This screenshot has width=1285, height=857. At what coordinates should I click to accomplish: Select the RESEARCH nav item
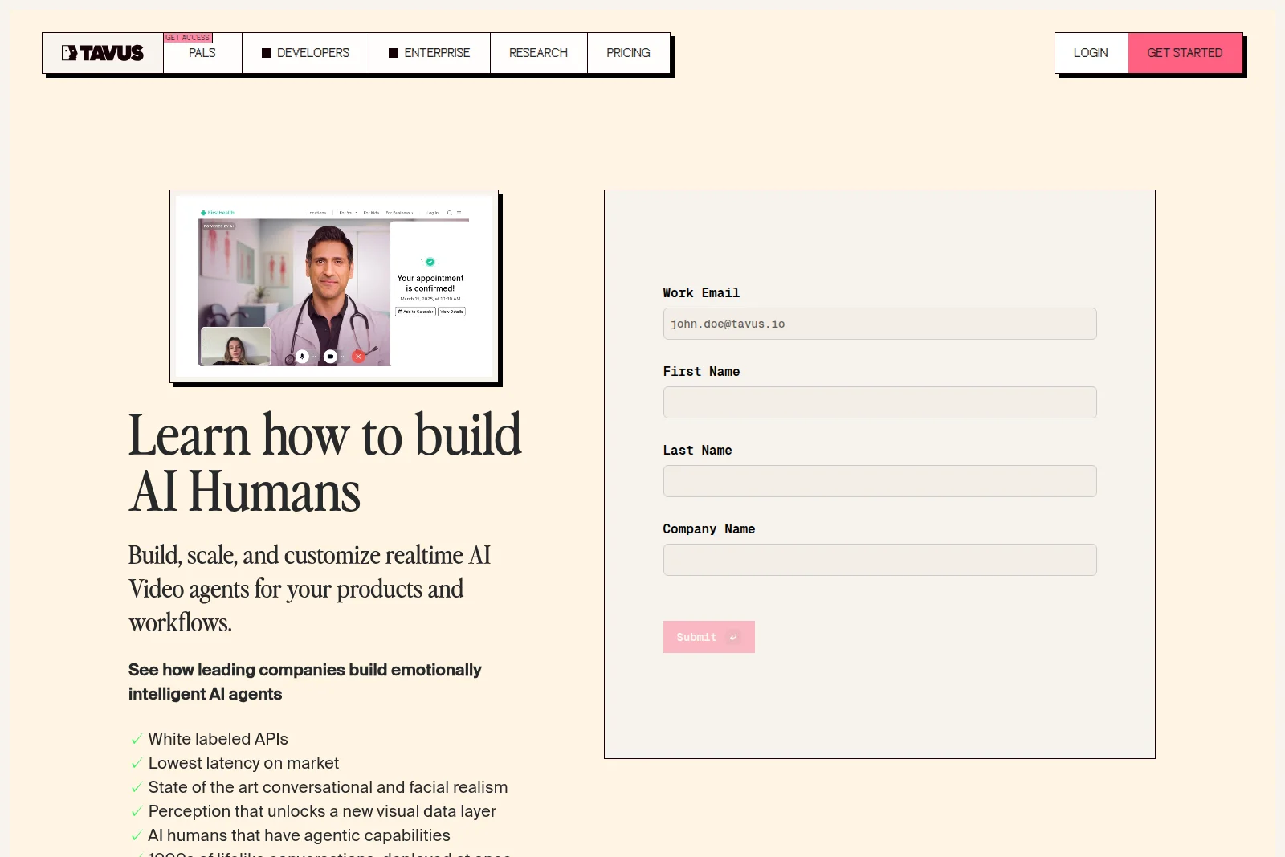tap(538, 52)
